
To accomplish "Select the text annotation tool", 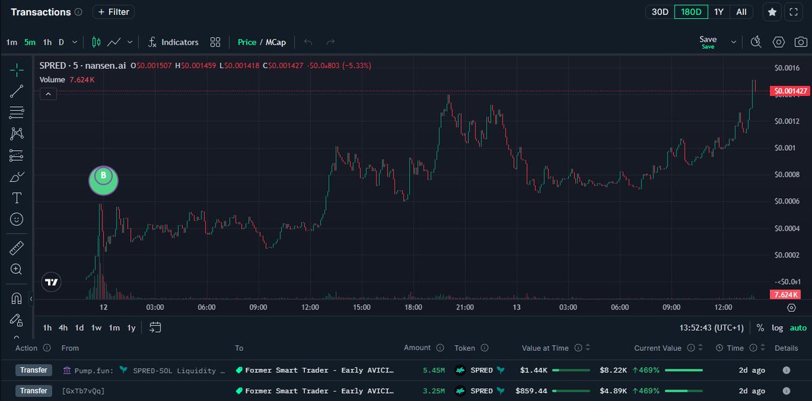I will point(16,198).
